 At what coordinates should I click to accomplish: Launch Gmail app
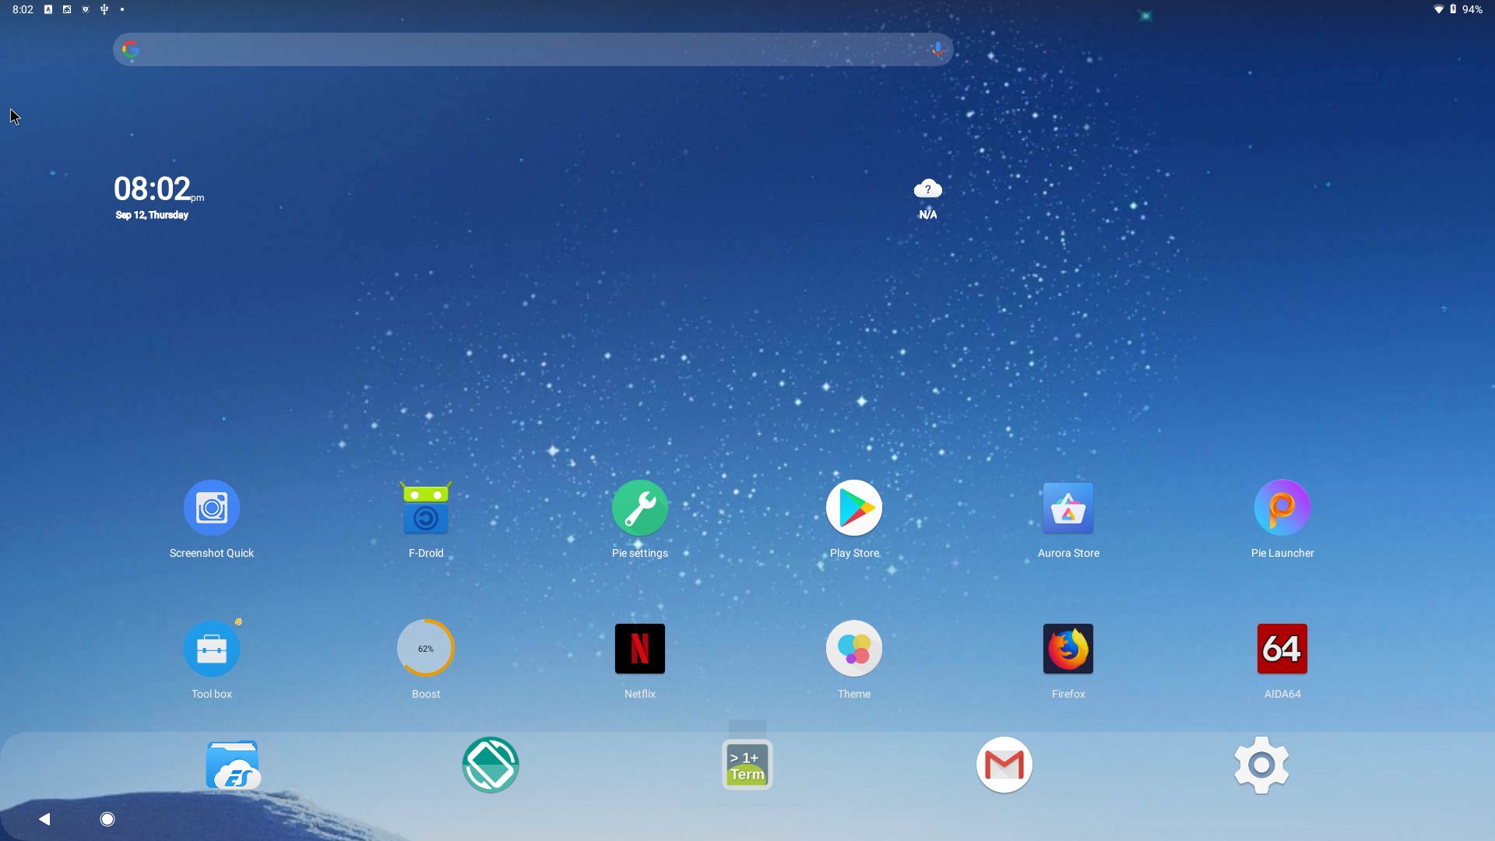(1003, 764)
